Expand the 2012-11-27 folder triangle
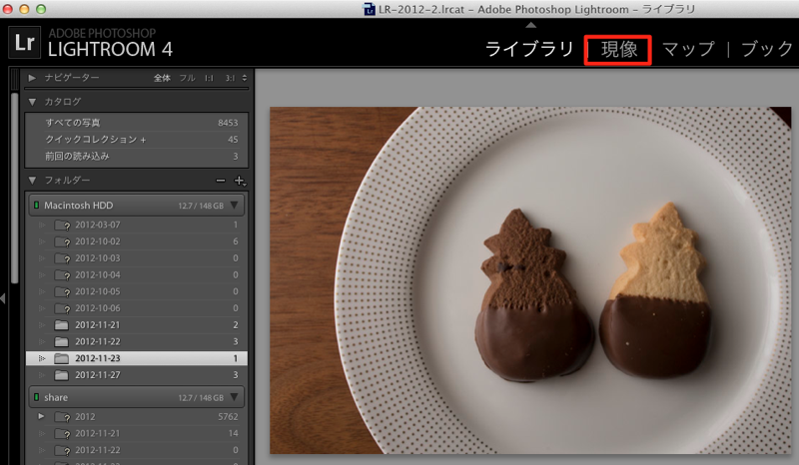The height and width of the screenshot is (465, 799). (42, 375)
